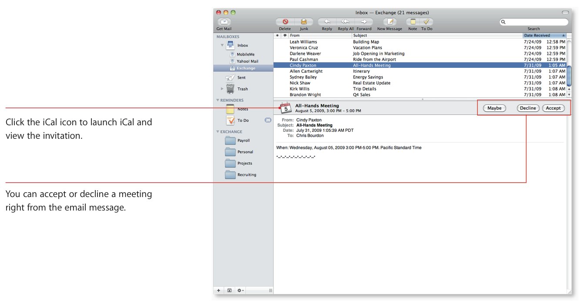Click the Get Mail toolbar icon
The width and height of the screenshot is (581, 301).
click(224, 22)
